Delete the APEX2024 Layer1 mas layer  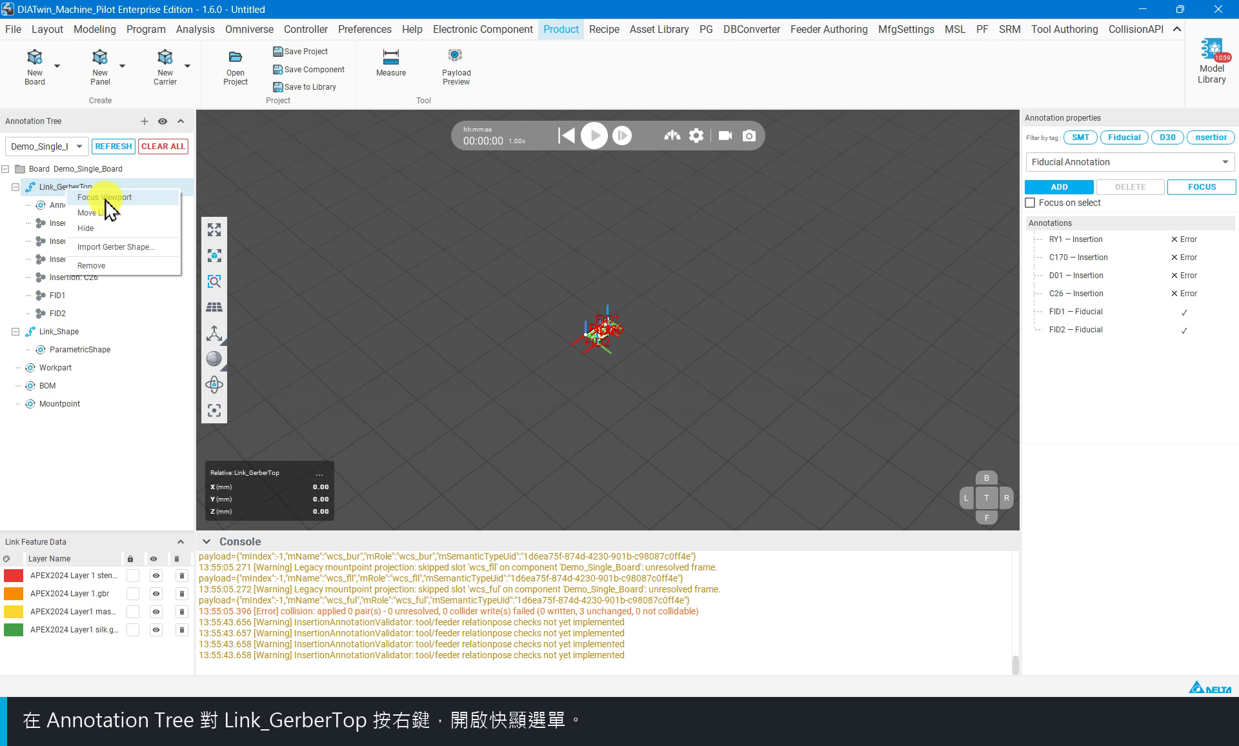coord(182,612)
